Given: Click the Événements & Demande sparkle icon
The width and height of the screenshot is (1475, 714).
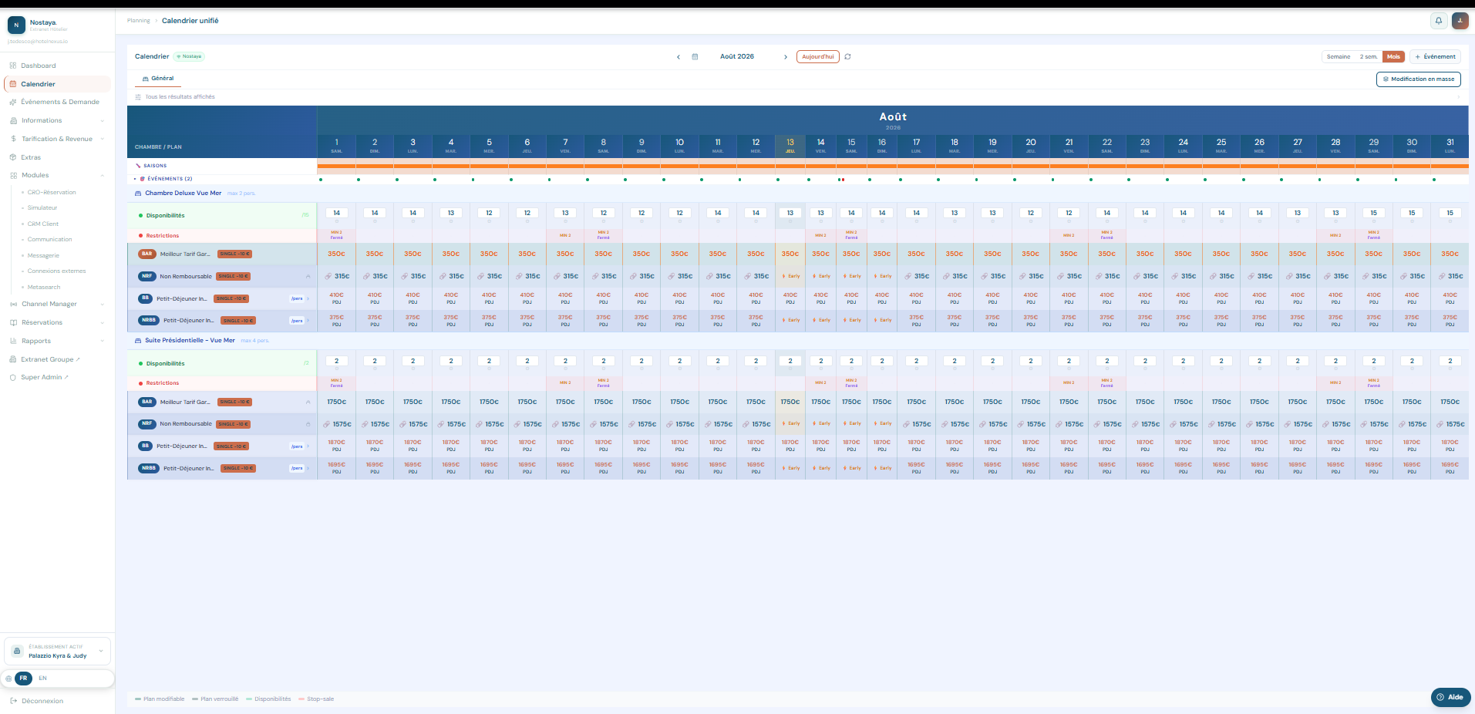Looking at the screenshot, I should (x=13, y=102).
